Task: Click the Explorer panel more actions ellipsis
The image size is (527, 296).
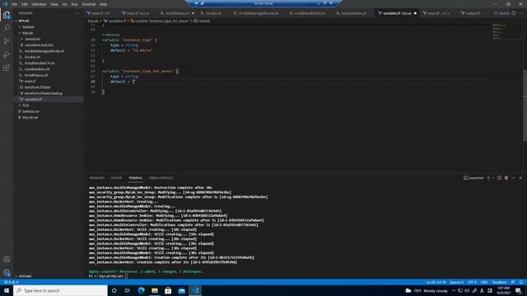Action: pos(77,13)
